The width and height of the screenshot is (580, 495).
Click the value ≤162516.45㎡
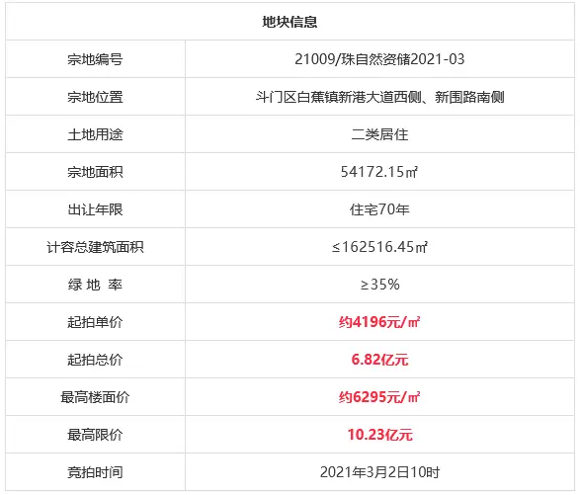pos(379,247)
